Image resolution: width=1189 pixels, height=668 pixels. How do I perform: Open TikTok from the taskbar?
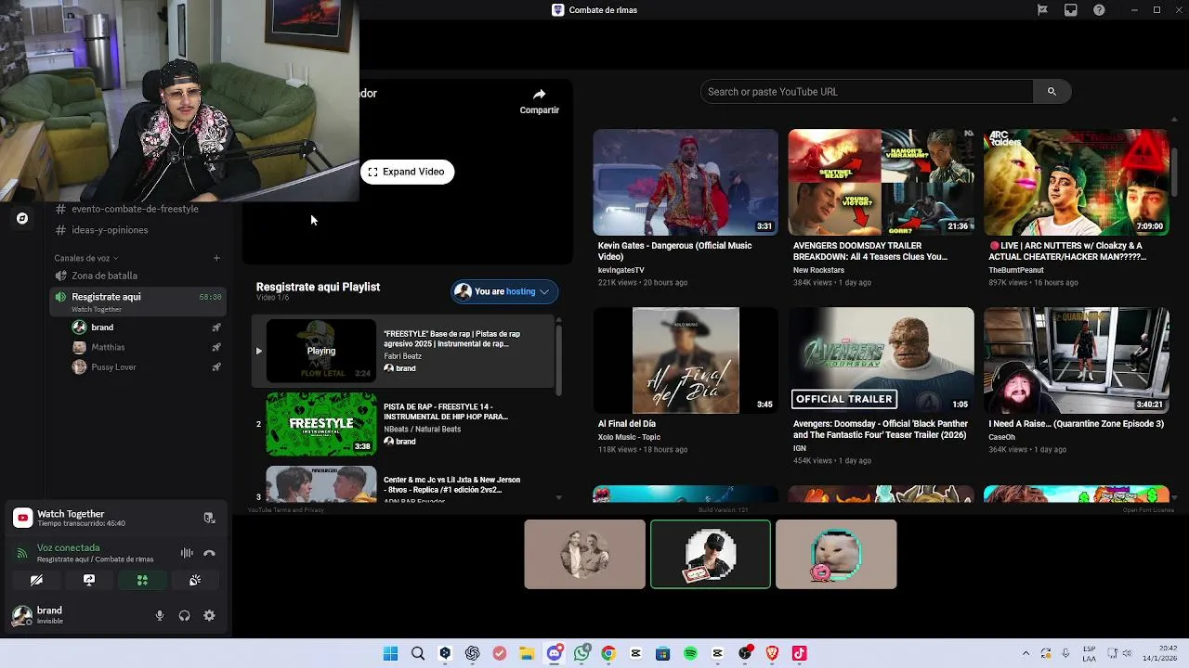coord(799,653)
